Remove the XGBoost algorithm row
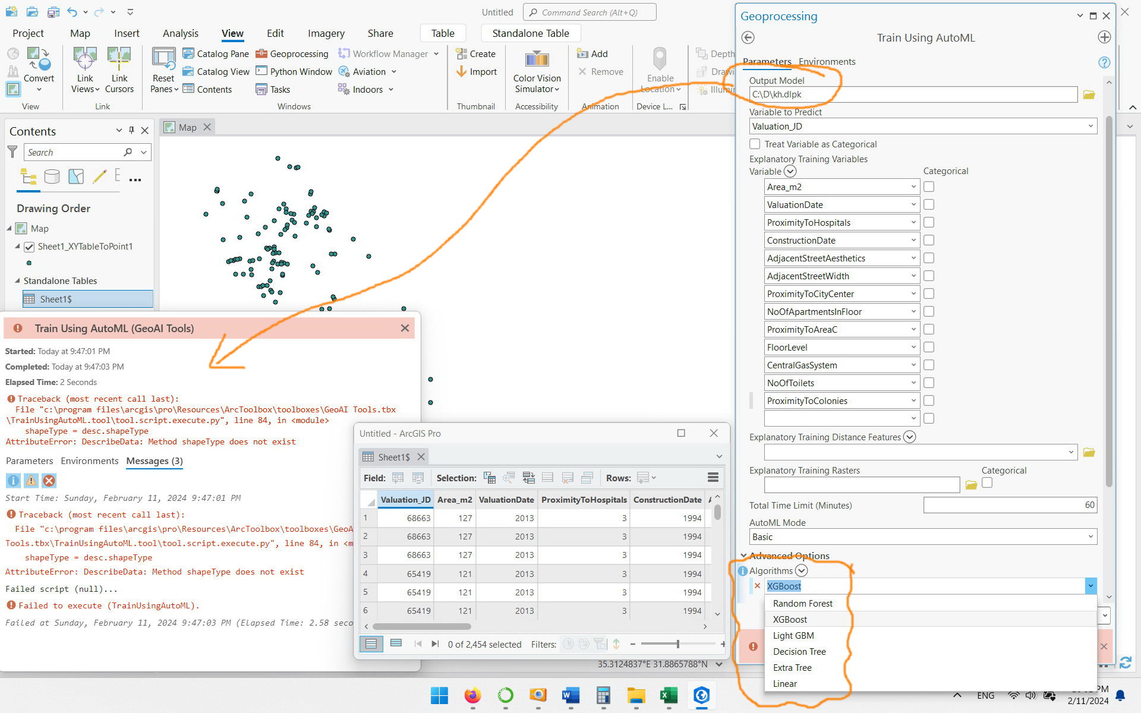The height and width of the screenshot is (713, 1141). click(757, 586)
